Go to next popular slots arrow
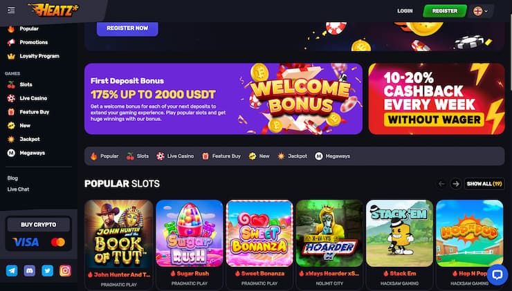512x291 pixels. (x=456, y=184)
